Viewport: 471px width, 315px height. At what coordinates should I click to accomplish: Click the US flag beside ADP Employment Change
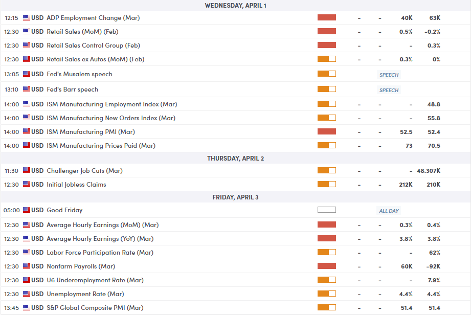pos(27,18)
